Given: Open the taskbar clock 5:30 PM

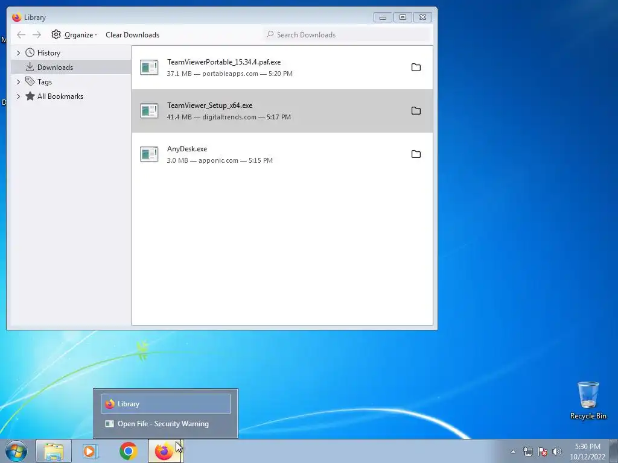Looking at the screenshot, I should (587, 452).
